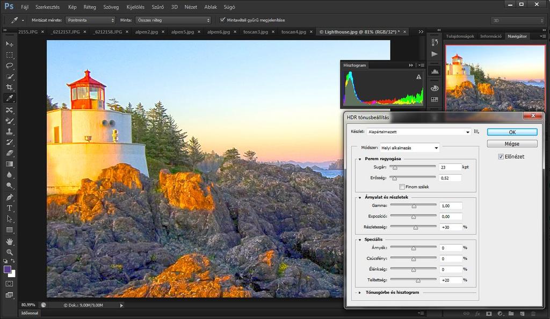The image size is (550, 319).
Task: Select the Rectangular Marquee tool
Action: [x=10, y=55]
